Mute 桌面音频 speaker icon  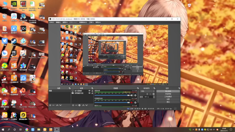point(132,95)
